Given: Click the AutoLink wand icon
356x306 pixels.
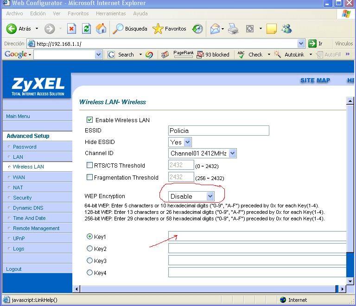Looking at the screenshot, I should point(277,55).
